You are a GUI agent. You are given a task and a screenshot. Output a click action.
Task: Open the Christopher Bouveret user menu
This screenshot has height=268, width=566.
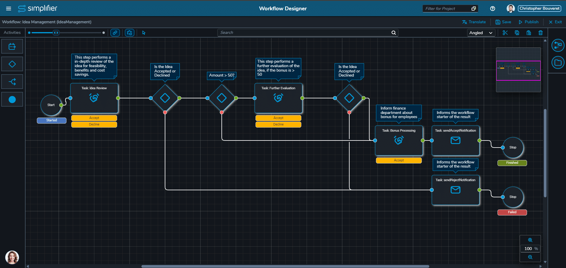(539, 9)
